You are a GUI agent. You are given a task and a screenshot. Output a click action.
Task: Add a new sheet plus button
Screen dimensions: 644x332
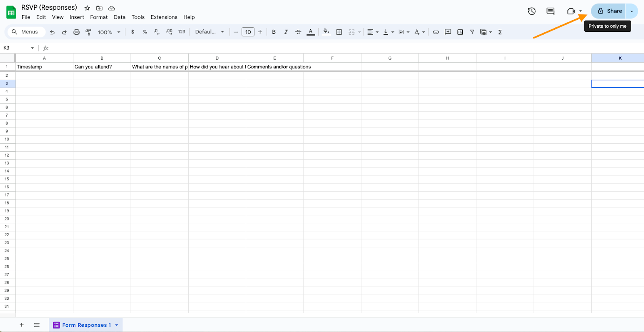tap(22, 325)
